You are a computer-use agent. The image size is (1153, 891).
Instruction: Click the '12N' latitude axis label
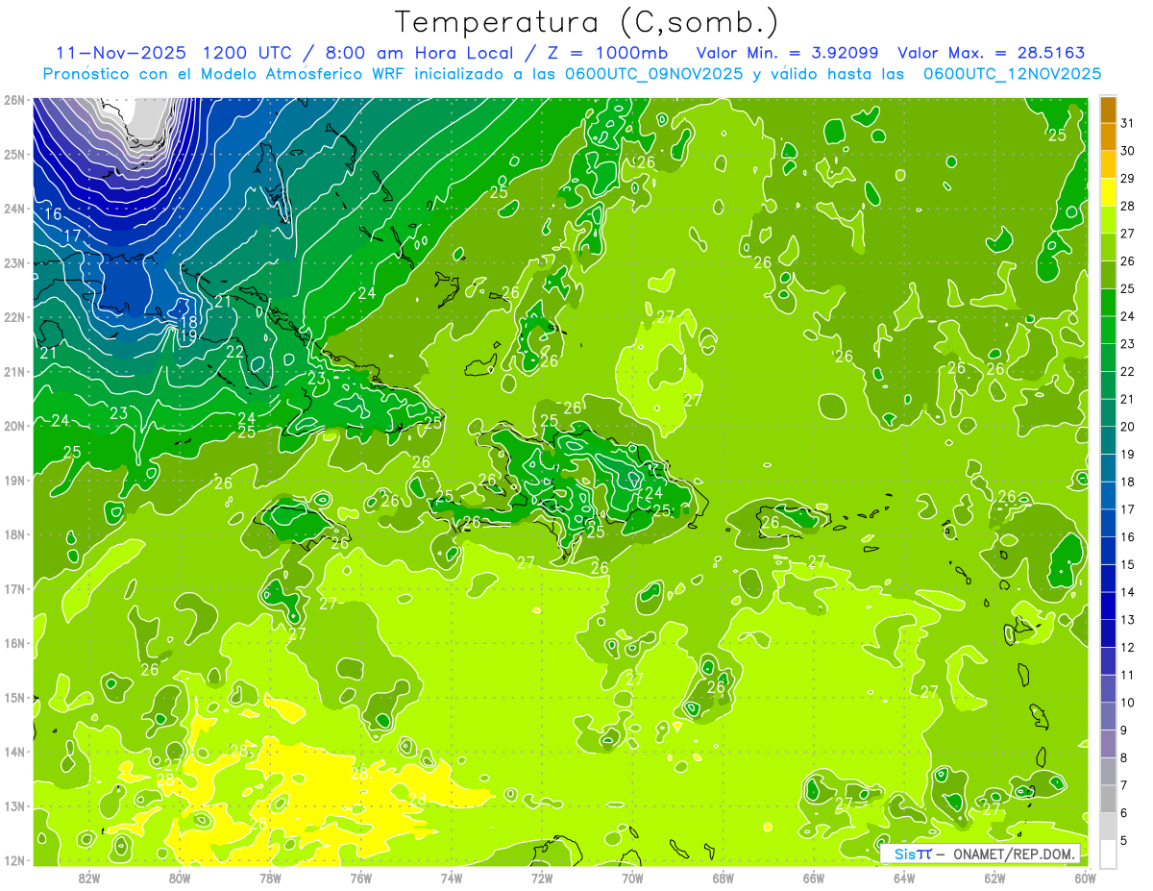pos(14,860)
